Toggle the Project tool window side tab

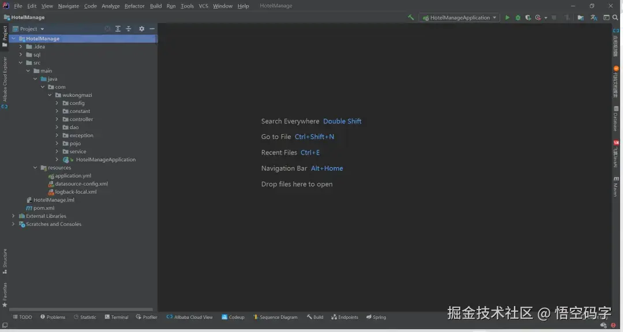tap(5, 36)
